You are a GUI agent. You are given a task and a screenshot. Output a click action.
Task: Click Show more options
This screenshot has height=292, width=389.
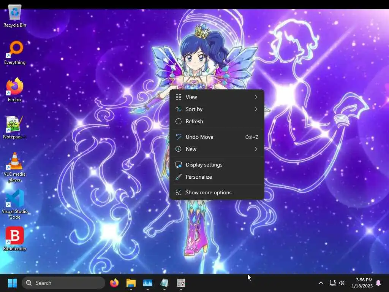click(217, 193)
